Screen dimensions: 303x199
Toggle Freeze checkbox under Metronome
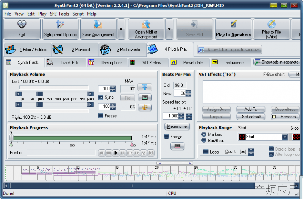(166, 137)
